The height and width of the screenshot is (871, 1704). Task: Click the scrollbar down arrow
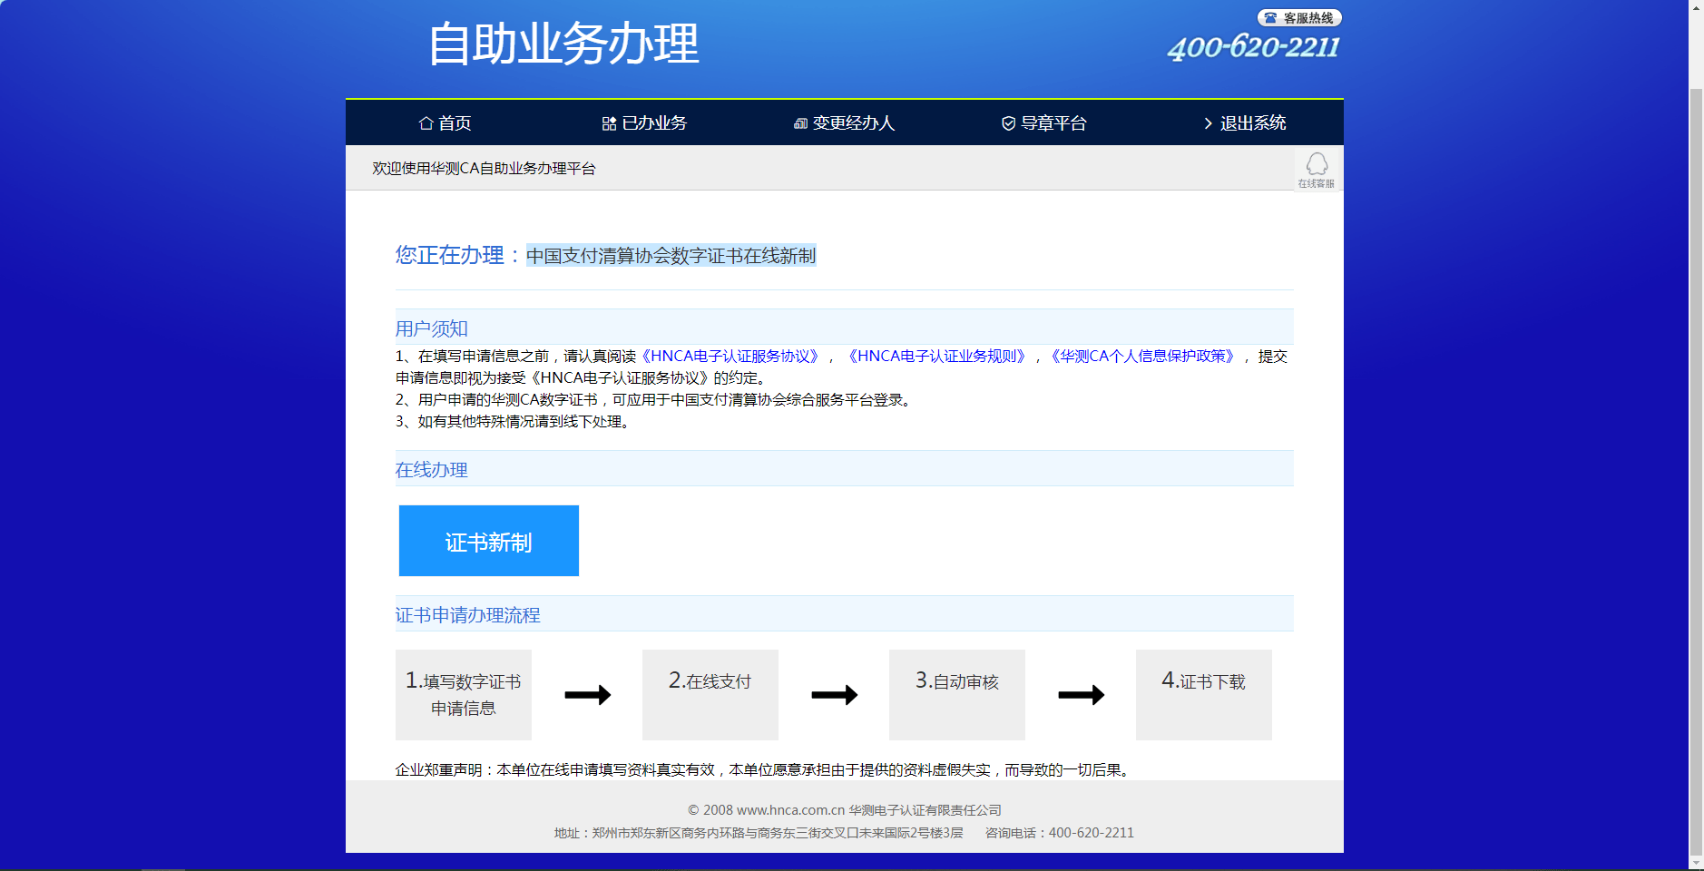point(1696,862)
